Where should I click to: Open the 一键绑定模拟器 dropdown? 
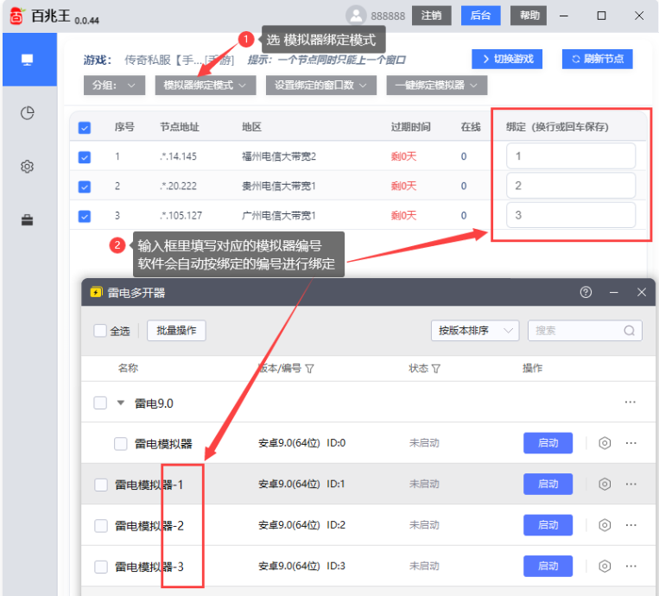tap(437, 86)
